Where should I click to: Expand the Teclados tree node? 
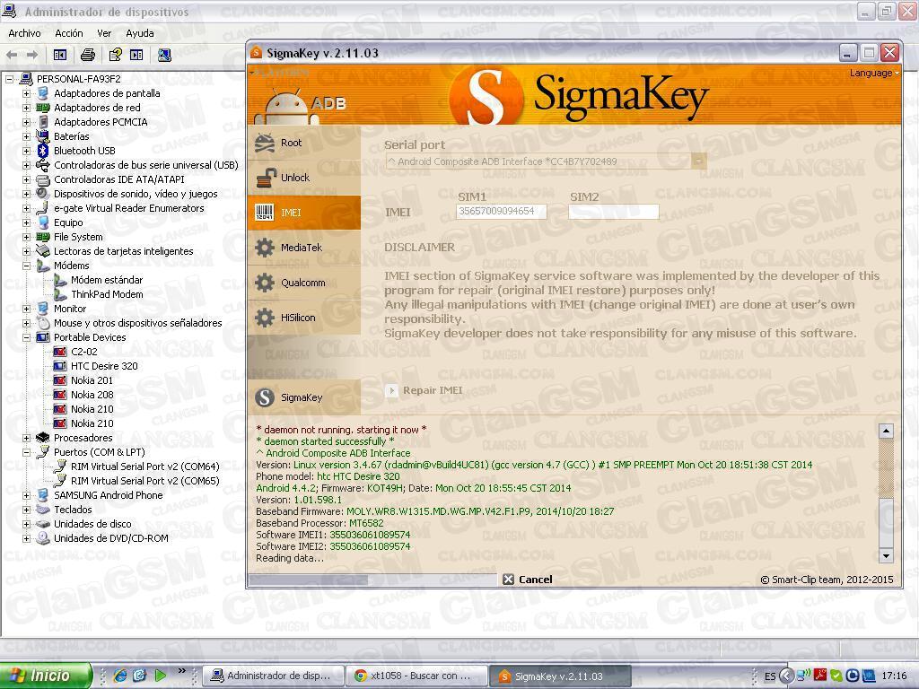pos(26,510)
